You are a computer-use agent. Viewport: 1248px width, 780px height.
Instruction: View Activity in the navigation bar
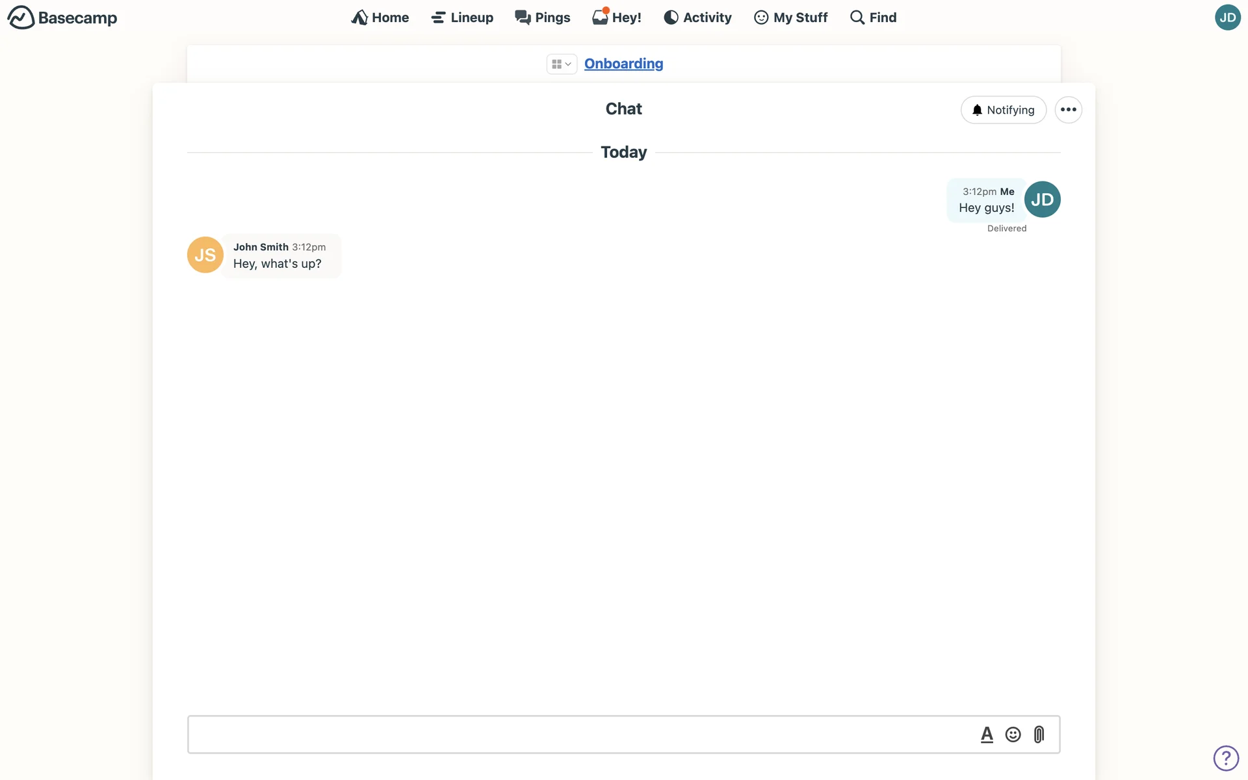(x=697, y=18)
